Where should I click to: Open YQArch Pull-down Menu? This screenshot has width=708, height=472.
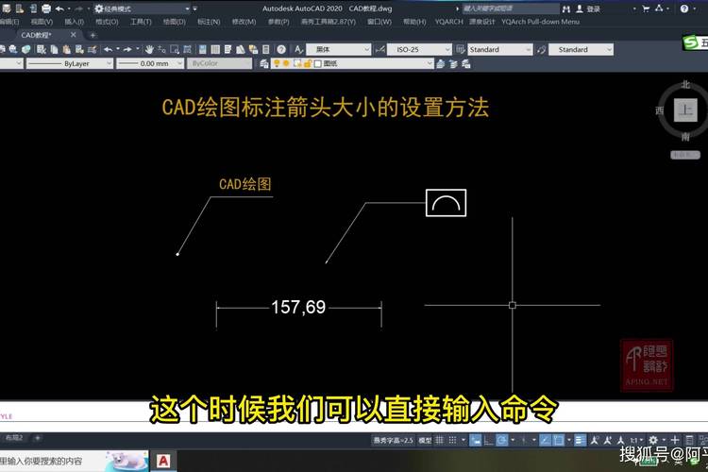[x=540, y=22]
